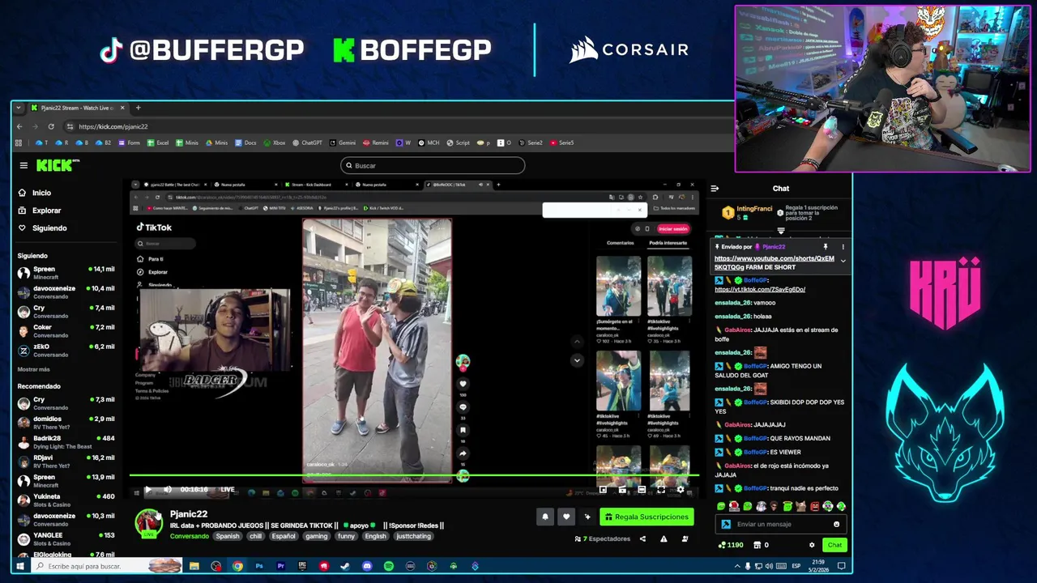Click the Kick logo
The image size is (1037, 583).
(58, 165)
